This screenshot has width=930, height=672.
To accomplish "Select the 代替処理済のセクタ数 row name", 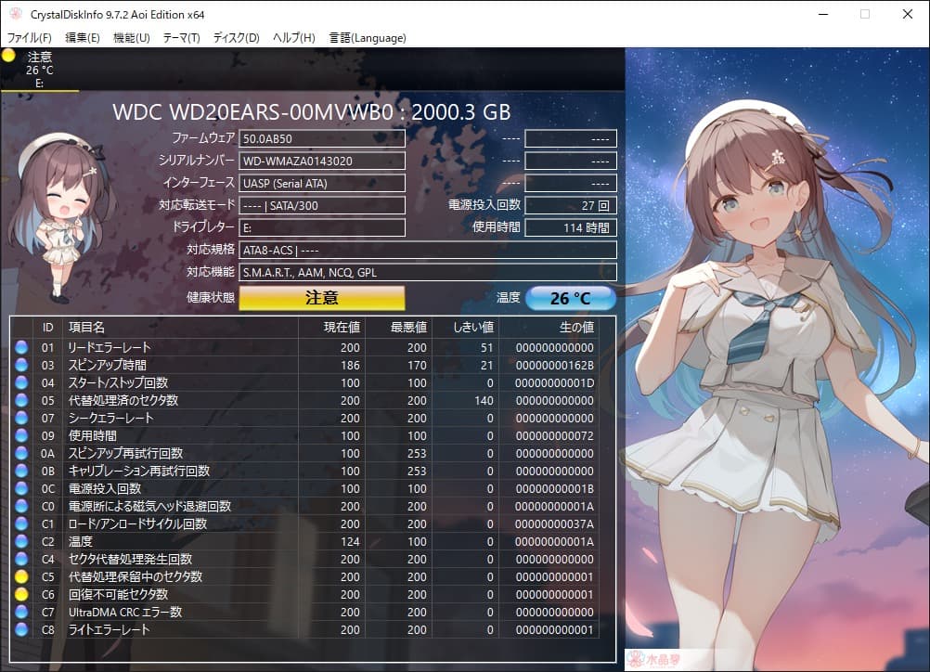I will [123, 400].
